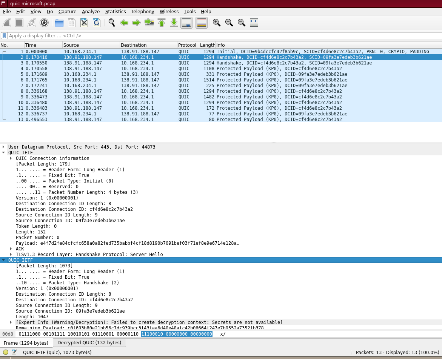442x359 pixels.
Task: Click the window menu icon in title bar
Action: click(x=3, y=4)
